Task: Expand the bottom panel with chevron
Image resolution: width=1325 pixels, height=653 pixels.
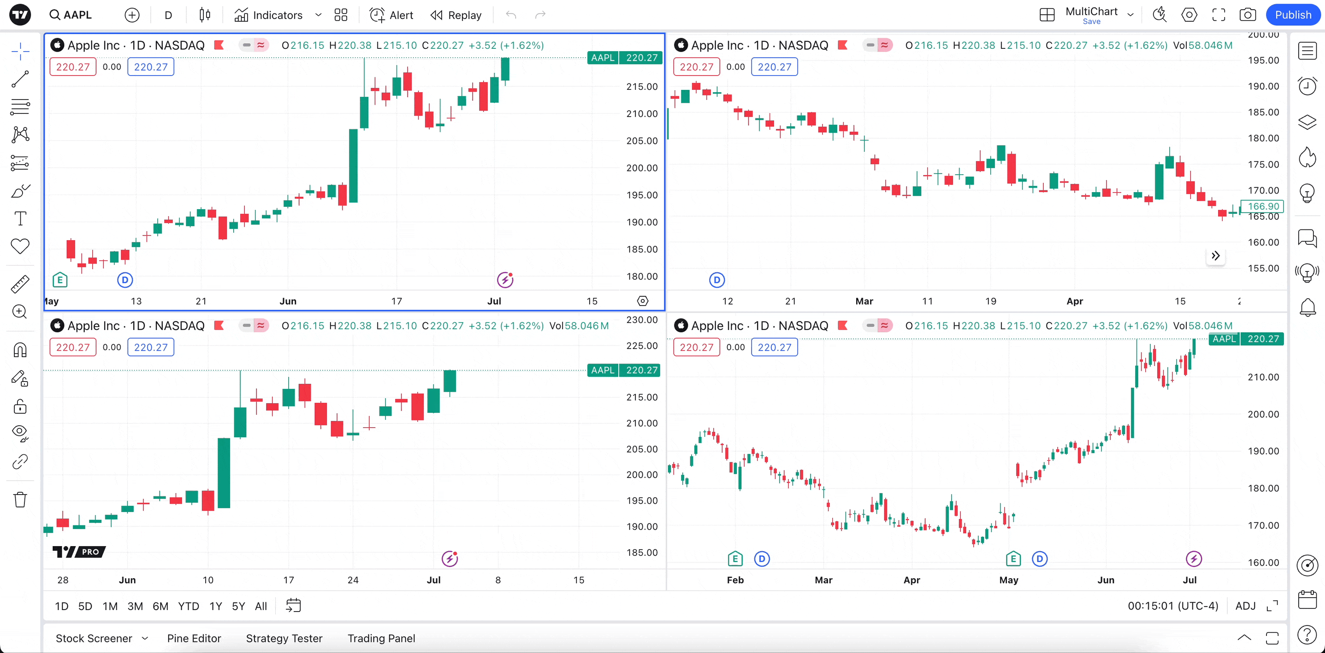Action: 1244,638
